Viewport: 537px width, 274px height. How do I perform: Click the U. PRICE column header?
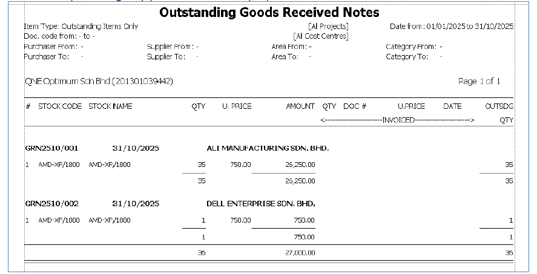[x=237, y=106]
